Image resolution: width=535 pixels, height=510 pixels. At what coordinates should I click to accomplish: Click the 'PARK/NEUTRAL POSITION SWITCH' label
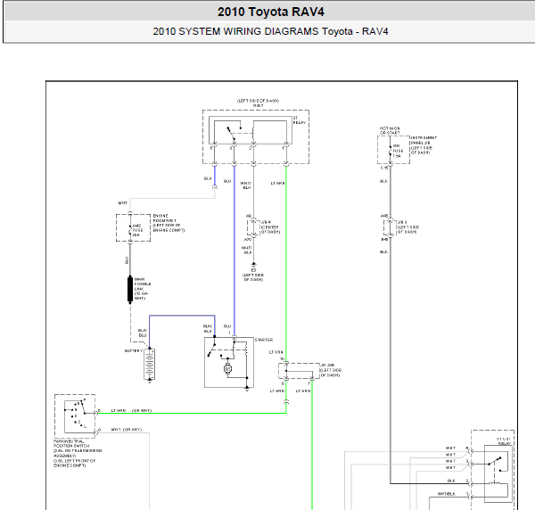click(x=77, y=453)
